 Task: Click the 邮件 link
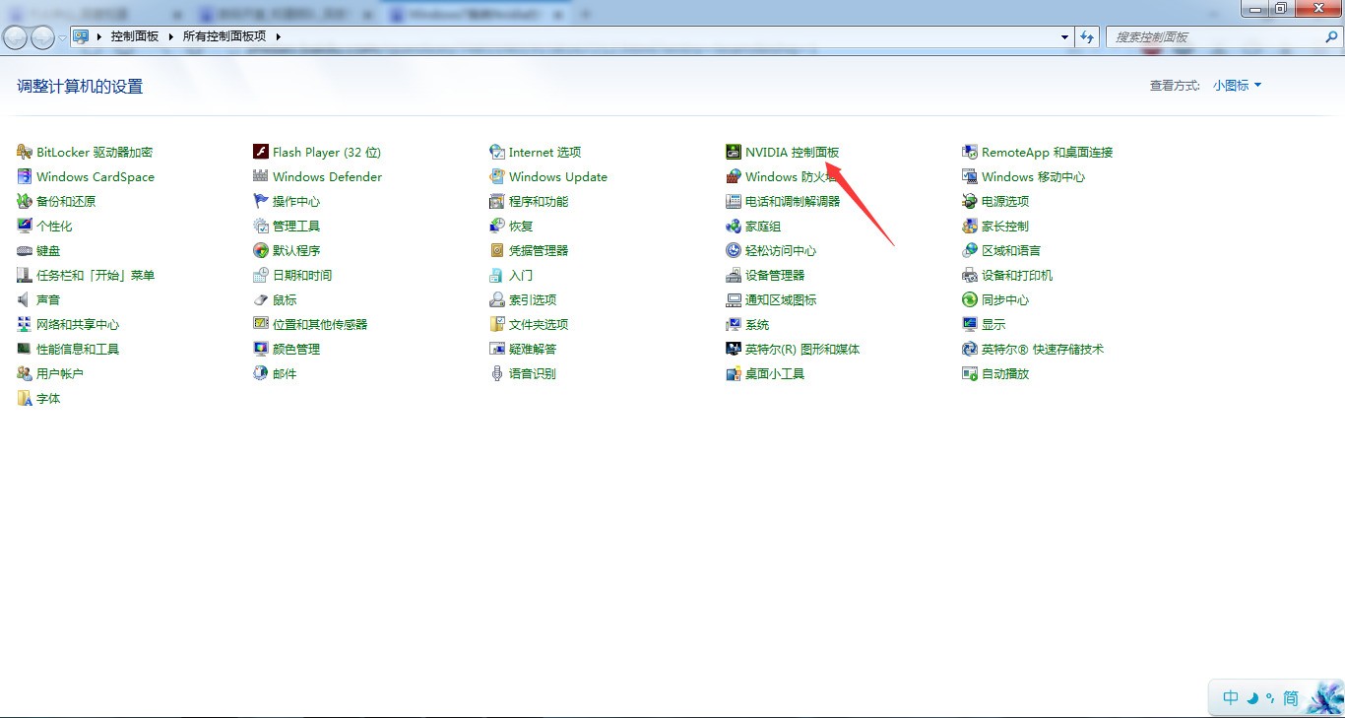(x=285, y=373)
